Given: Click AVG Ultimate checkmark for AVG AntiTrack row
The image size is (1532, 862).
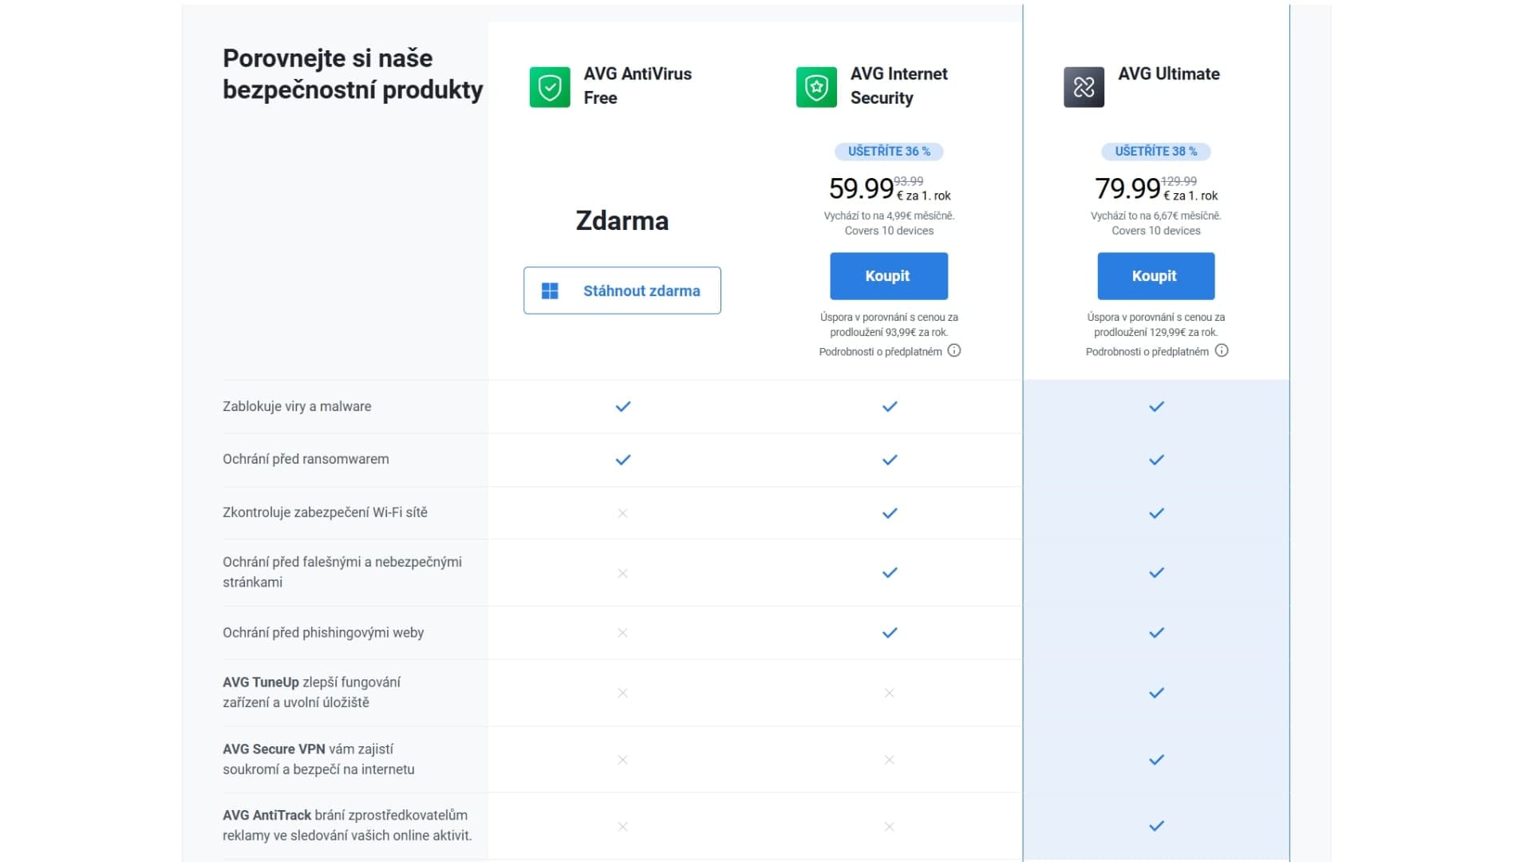Looking at the screenshot, I should click(1156, 826).
